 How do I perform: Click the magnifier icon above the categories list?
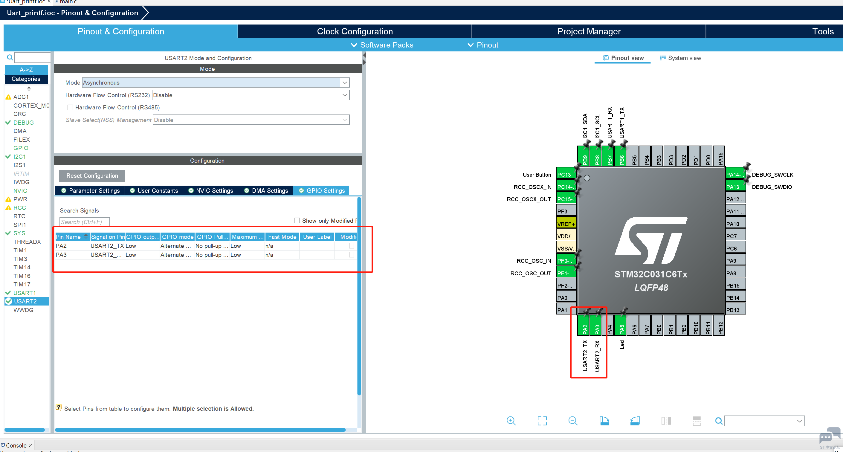[10, 57]
